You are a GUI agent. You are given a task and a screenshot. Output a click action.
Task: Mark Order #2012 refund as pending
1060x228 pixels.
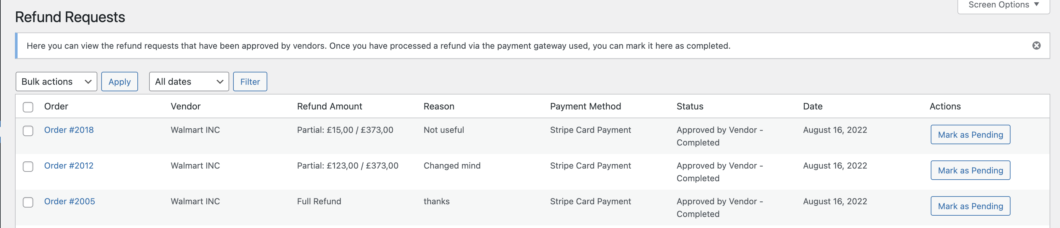(x=970, y=171)
